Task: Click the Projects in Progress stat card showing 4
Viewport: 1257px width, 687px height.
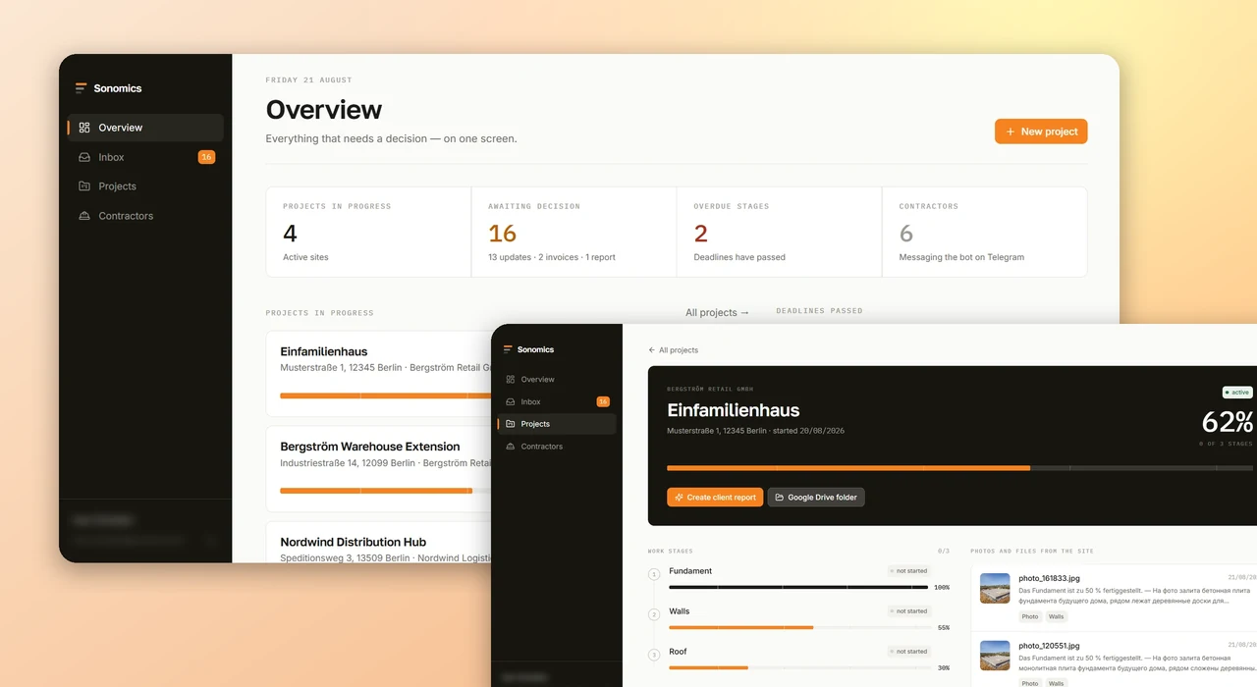Action: [x=368, y=233]
